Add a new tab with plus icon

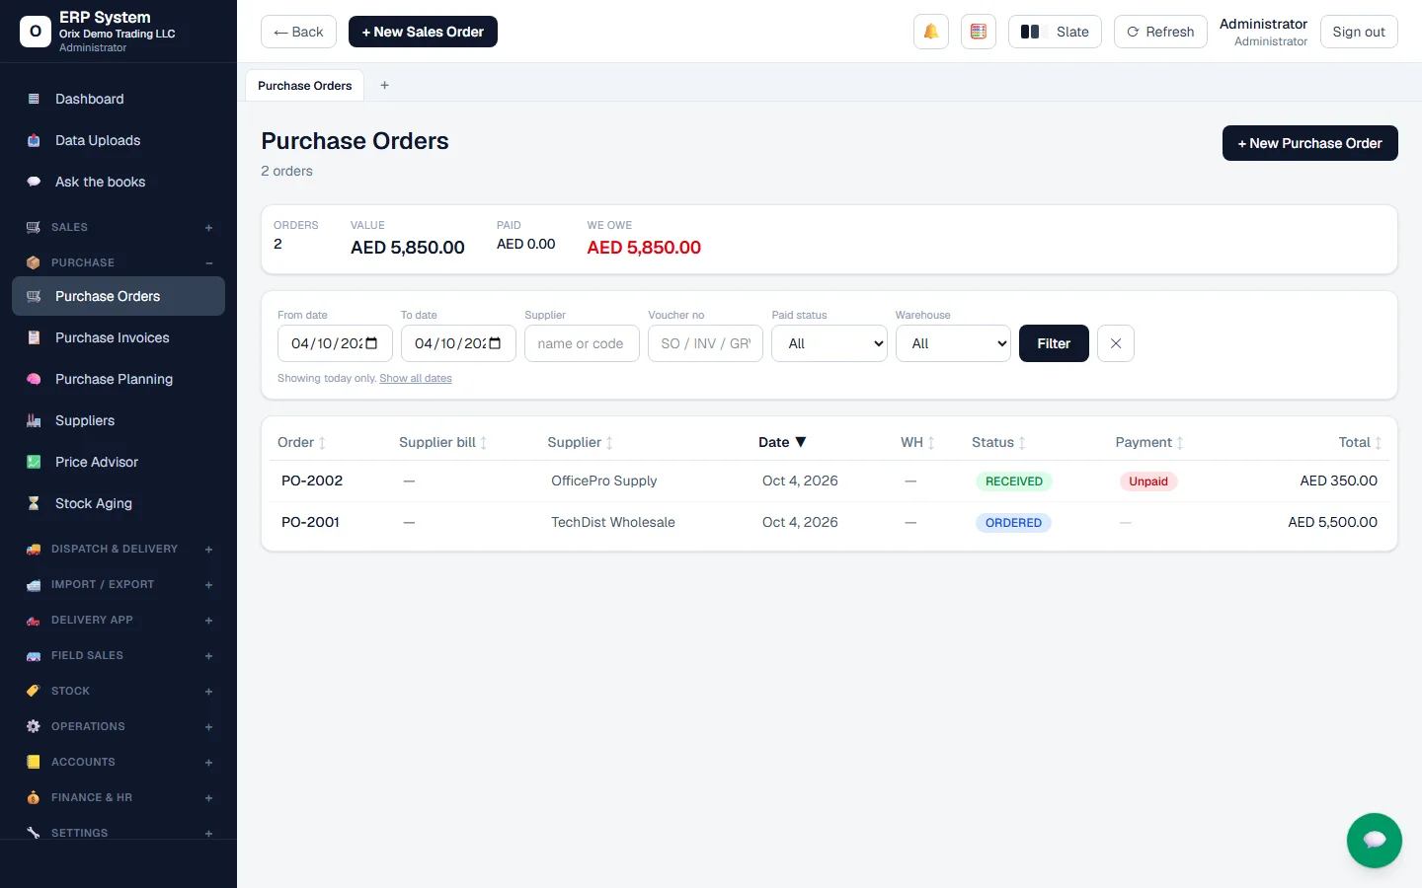pos(384,86)
